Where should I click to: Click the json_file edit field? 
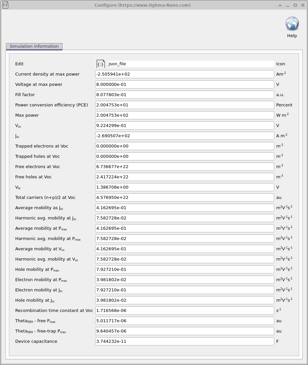(x=191, y=64)
